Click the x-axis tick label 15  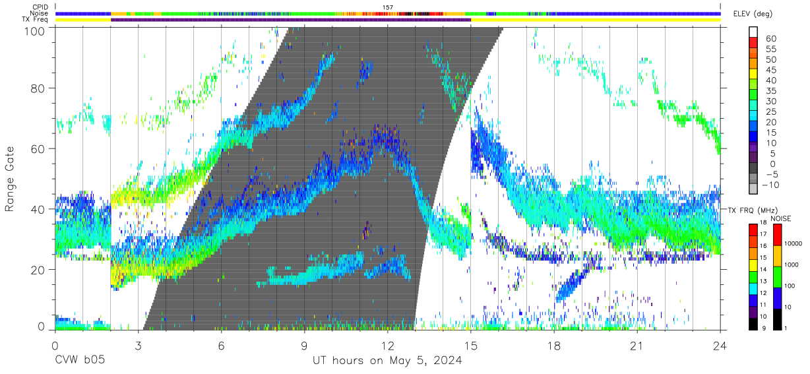pyautogui.click(x=471, y=346)
